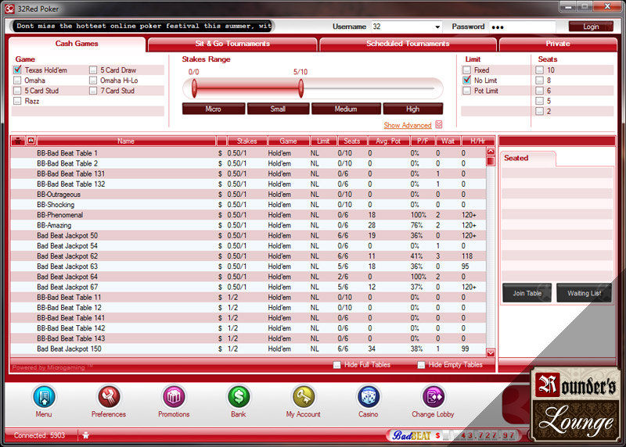Sort table list by Stakes column
This screenshot has height=447, width=626.
[247, 141]
